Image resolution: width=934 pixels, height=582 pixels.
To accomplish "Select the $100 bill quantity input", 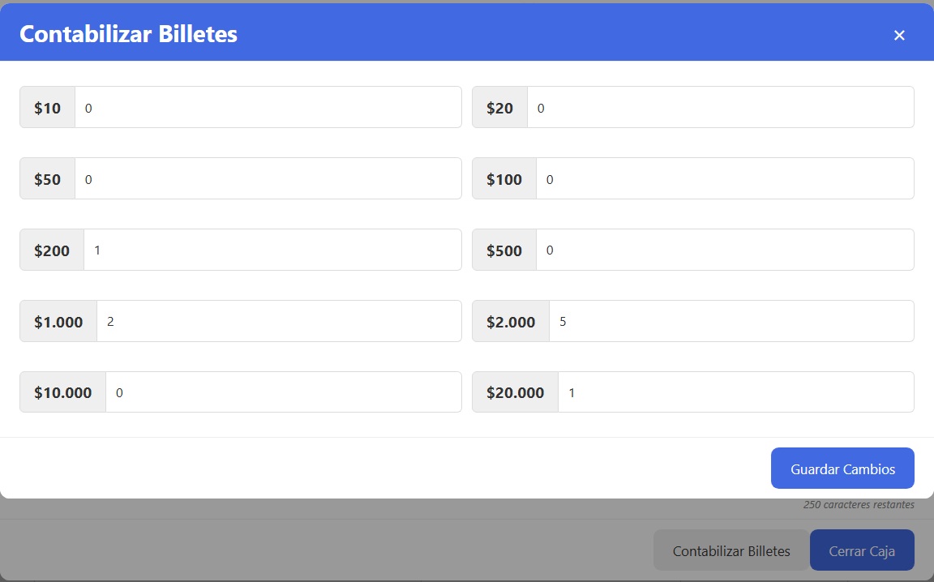I will click(725, 179).
